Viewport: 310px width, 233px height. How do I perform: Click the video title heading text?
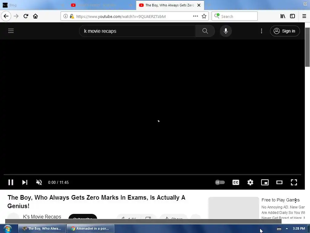(96, 201)
